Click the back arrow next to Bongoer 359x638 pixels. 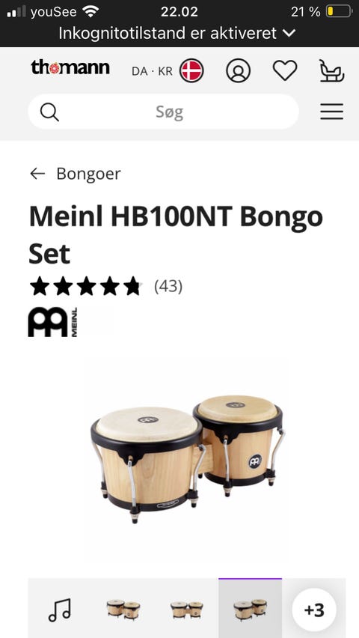pos(37,174)
